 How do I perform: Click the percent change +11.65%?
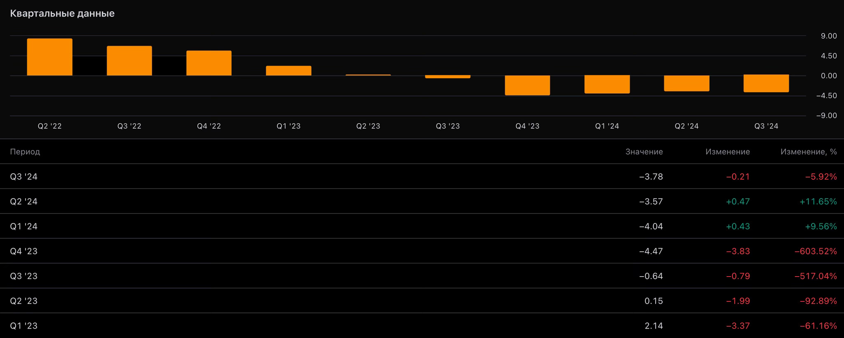tap(818, 202)
